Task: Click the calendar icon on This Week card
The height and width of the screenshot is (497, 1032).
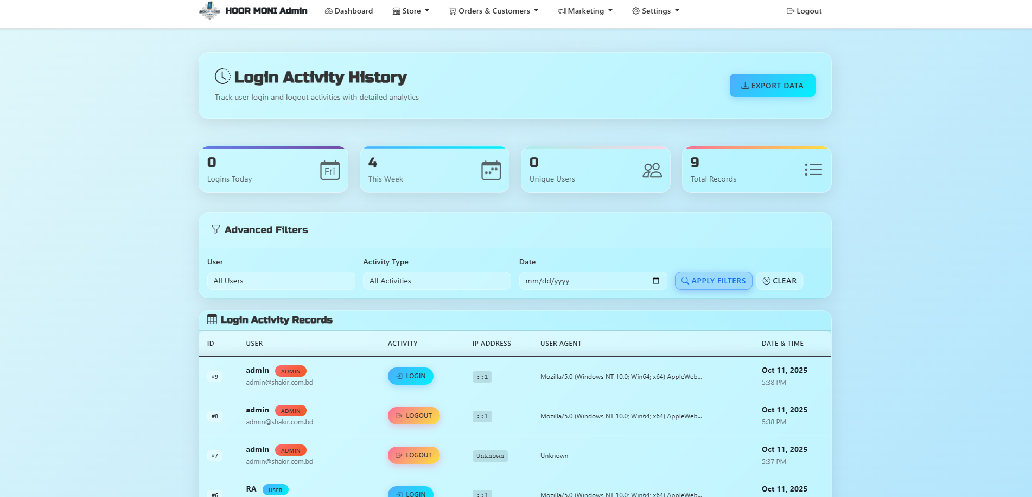Action: coord(491,170)
